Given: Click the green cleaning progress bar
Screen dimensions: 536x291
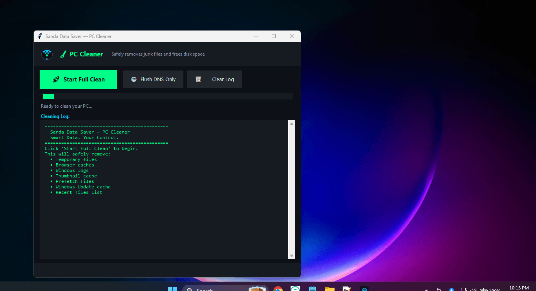Looking at the screenshot, I should pyautogui.click(x=48, y=96).
